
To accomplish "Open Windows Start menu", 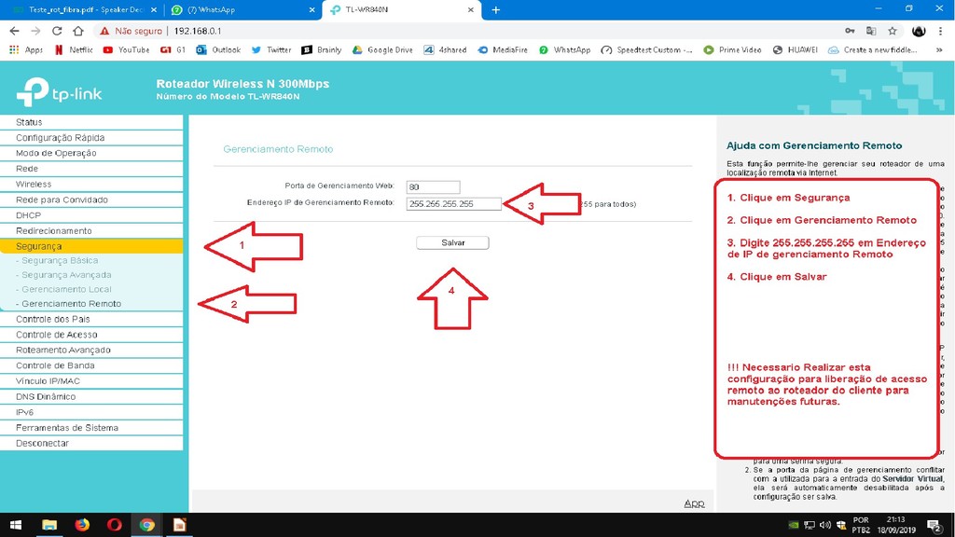I will (16, 525).
